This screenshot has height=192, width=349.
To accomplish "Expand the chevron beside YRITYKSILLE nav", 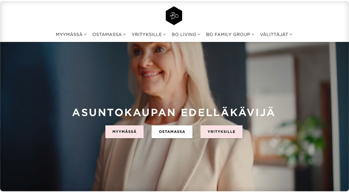I will pyautogui.click(x=164, y=34).
